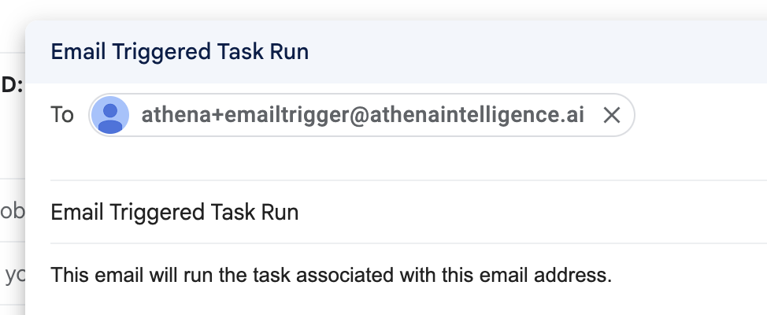This screenshot has height=315, width=767.
Task: Click the "To" recipients label
Action: click(x=62, y=115)
